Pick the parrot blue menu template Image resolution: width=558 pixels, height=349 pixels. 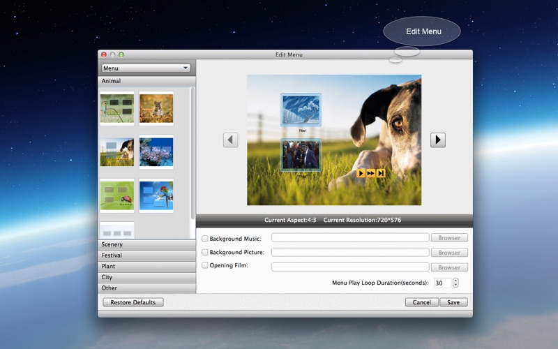156,195
